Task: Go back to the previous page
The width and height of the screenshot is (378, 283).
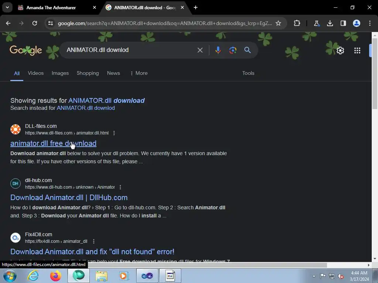Action: coord(8,23)
